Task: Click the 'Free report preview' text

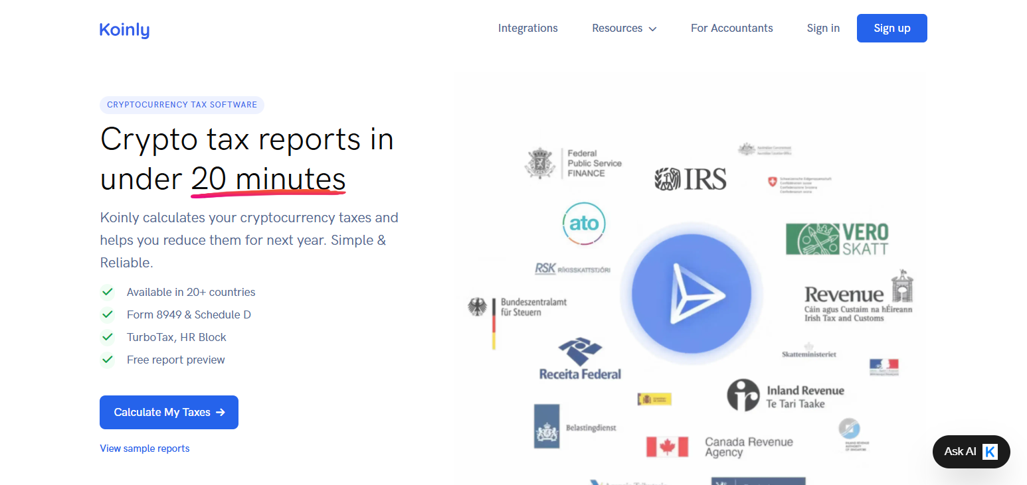Action: tap(176, 360)
